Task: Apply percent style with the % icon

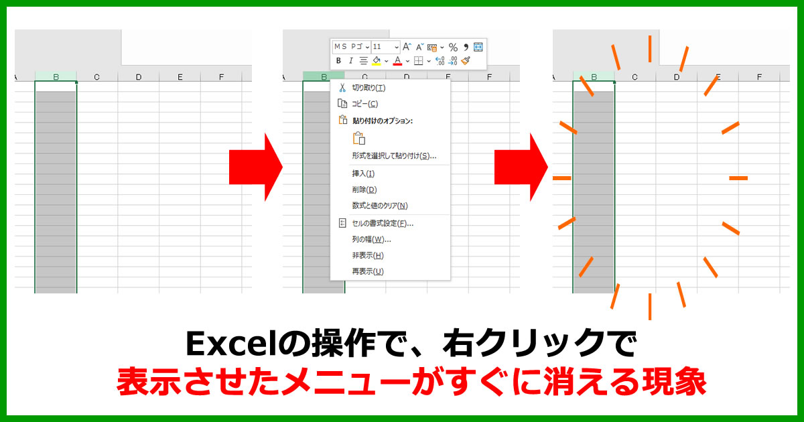Action: (453, 47)
